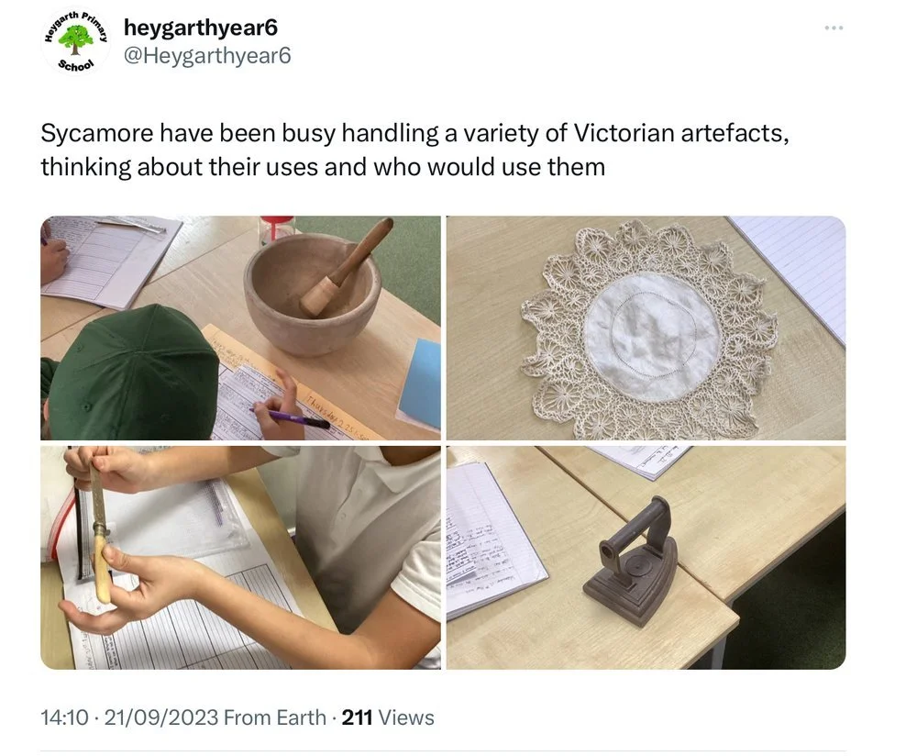
Task: Open the @Heygarthyear6 handle link
Action: (x=207, y=56)
